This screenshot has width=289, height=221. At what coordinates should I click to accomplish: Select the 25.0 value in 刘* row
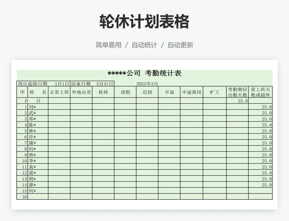[260, 107]
